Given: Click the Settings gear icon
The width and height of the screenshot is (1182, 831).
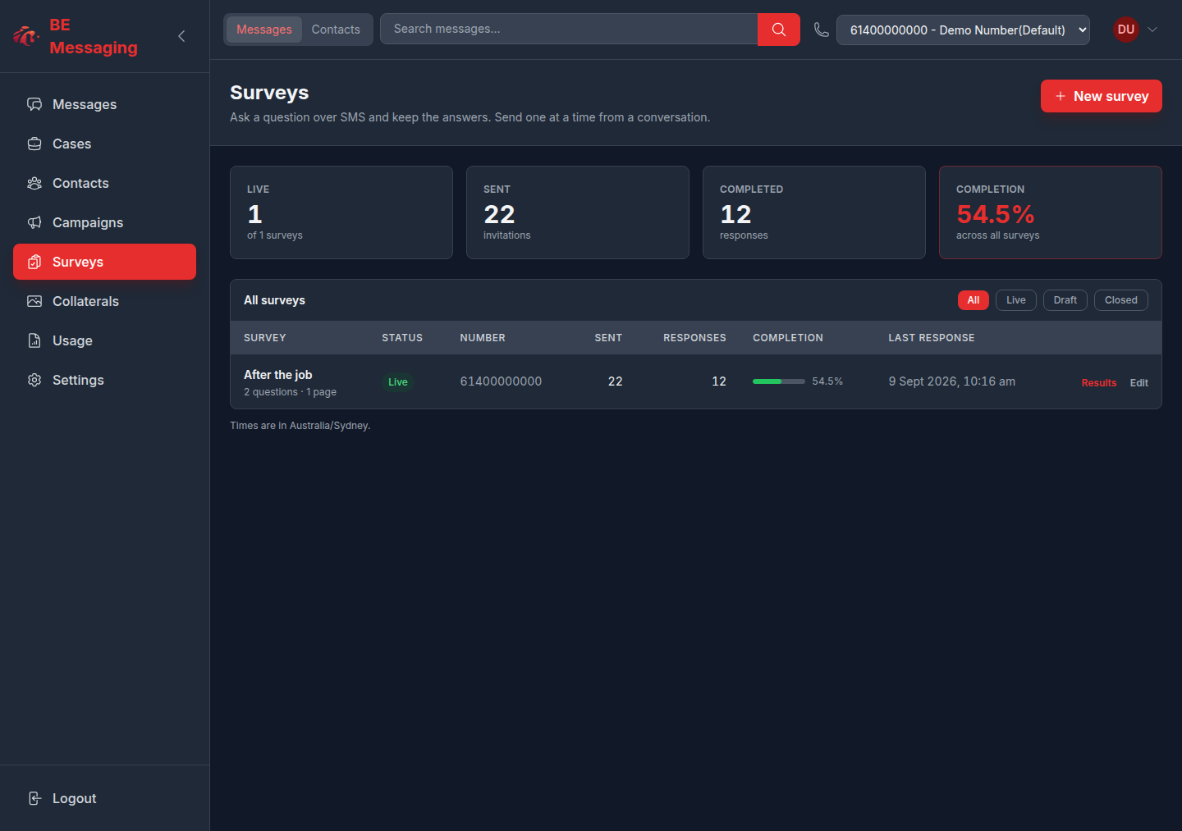Looking at the screenshot, I should pos(34,380).
